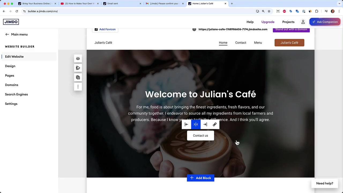Click the Upgrade link

(268, 22)
